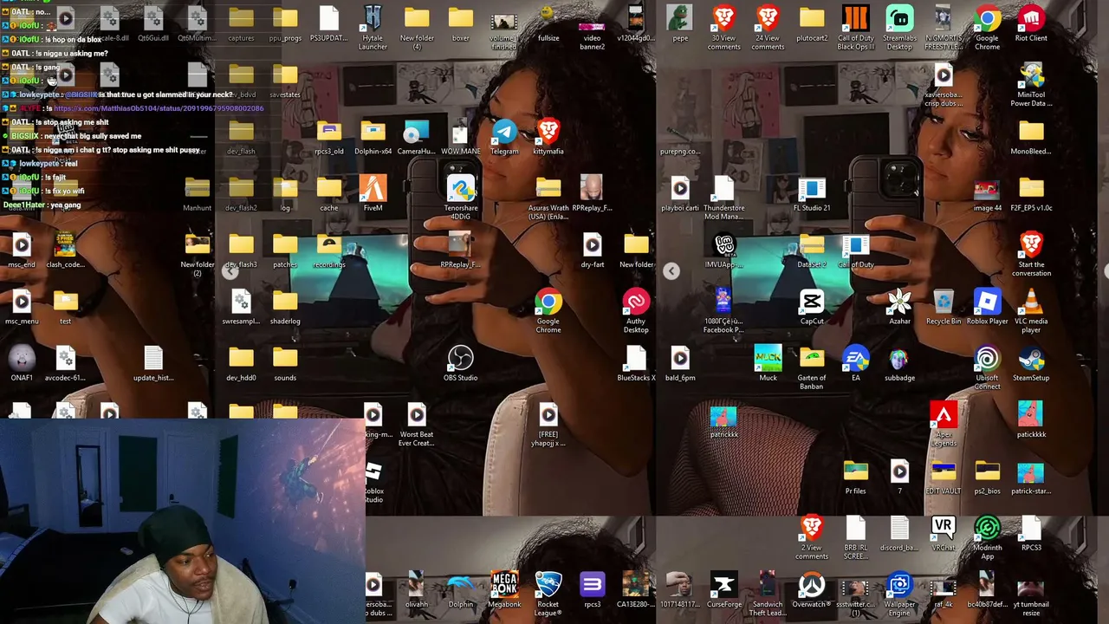The image size is (1109, 624).
Task: Open the 2 View comments shortcut
Action: (812, 536)
